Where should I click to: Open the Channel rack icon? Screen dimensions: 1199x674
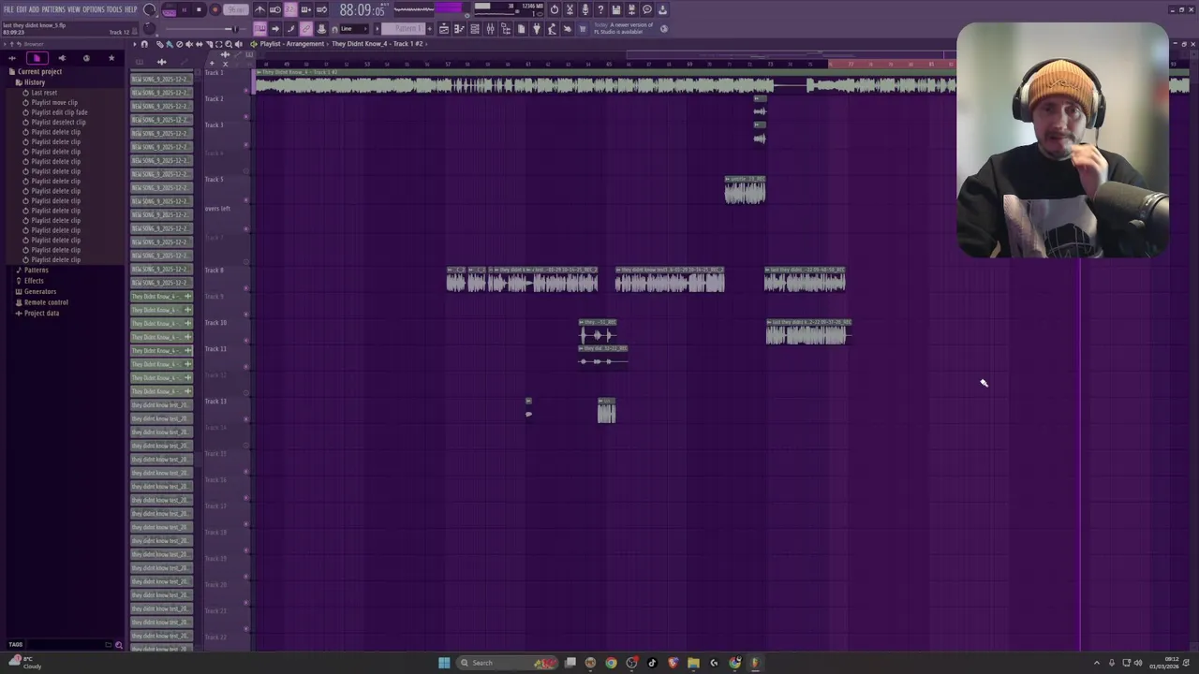[475, 29]
